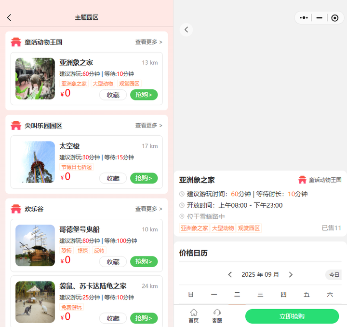Go to next month in price calendar
347x327 pixels.
(x=291, y=275)
